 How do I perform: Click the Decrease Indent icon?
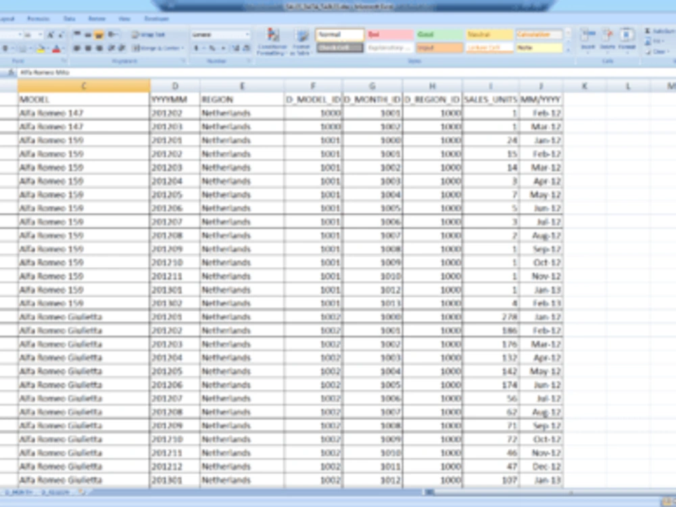(112, 48)
